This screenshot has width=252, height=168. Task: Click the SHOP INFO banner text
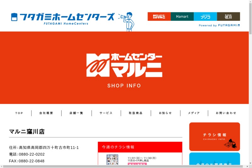pyautogui.click(x=124, y=86)
